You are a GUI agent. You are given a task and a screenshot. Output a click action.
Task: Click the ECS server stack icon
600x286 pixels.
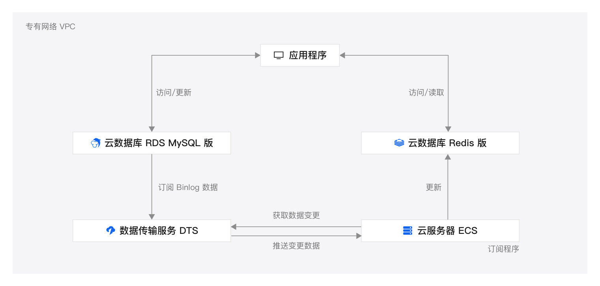407,231
